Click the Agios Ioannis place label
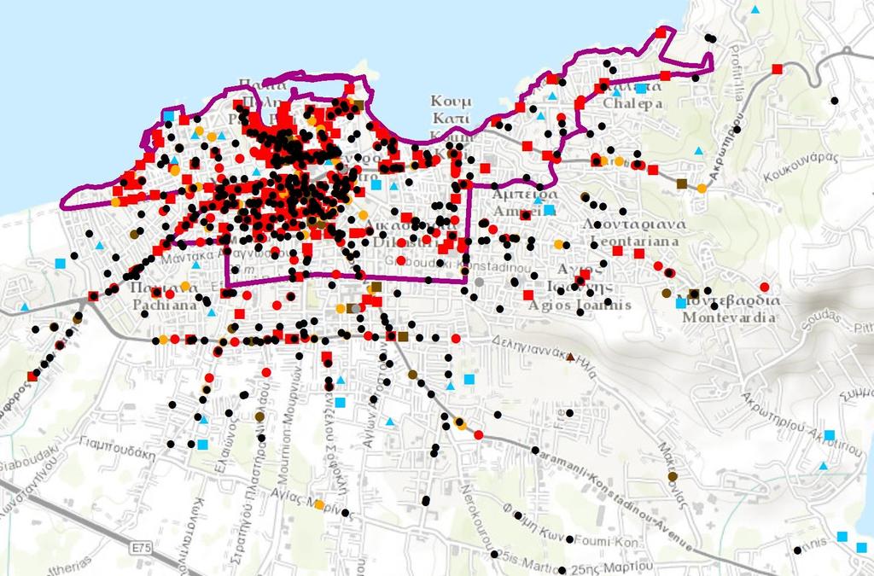 point(580,305)
